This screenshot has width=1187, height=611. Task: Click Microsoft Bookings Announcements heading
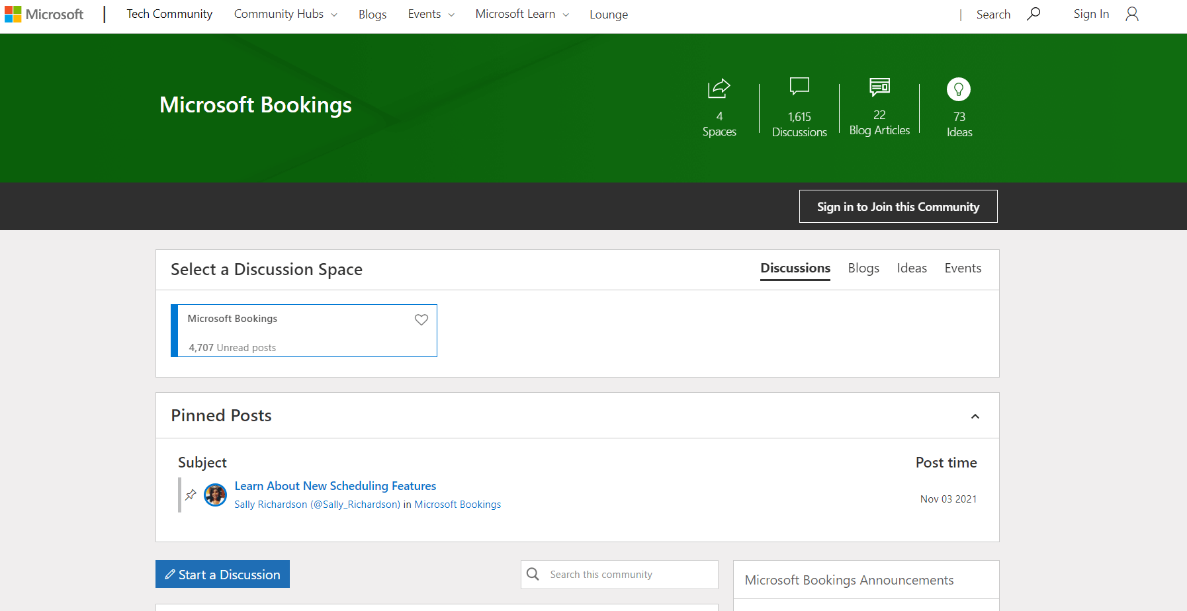tap(849, 580)
